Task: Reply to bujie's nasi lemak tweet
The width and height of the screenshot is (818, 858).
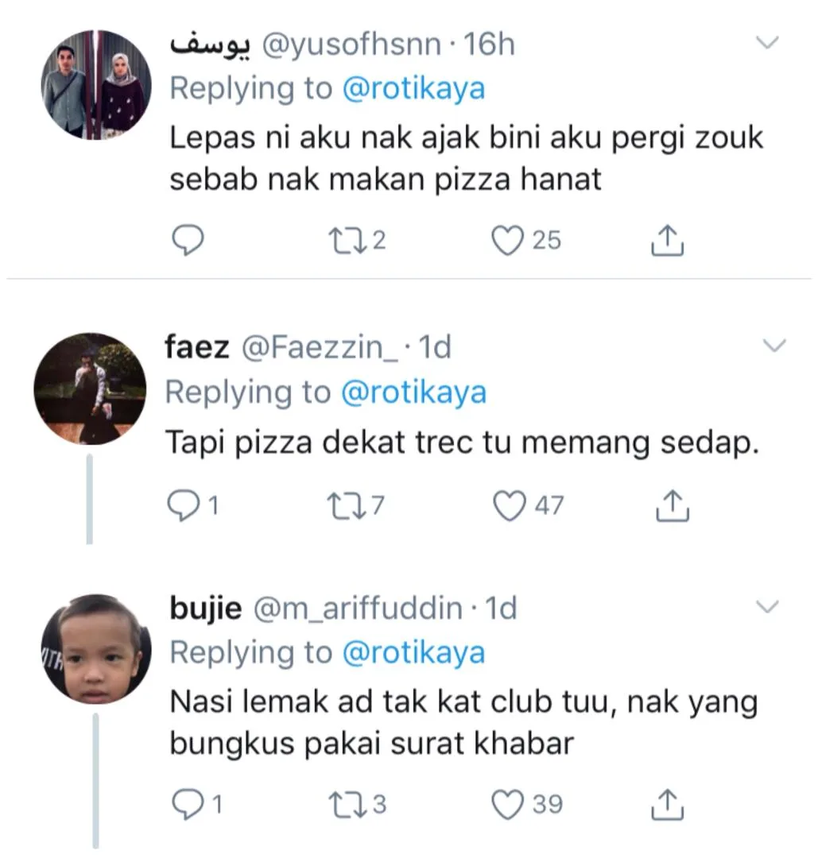Action: click(x=188, y=804)
